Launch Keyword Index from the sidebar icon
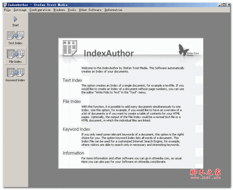The height and width of the screenshot is (190, 233). [x=15, y=72]
